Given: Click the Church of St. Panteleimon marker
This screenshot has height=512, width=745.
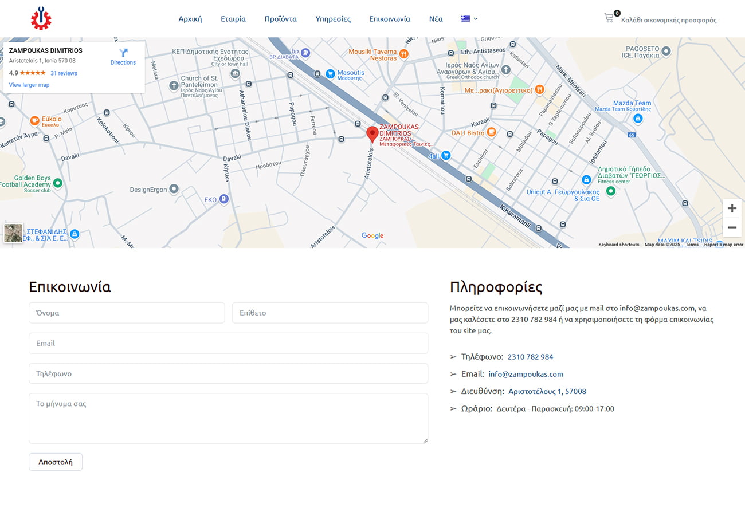Looking at the screenshot, I should pos(174,86).
